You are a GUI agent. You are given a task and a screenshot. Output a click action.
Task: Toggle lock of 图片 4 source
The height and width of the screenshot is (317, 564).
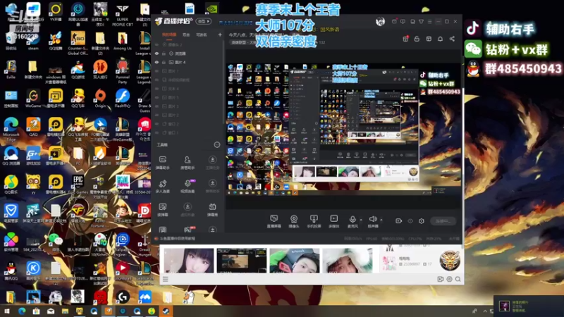(164, 62)
